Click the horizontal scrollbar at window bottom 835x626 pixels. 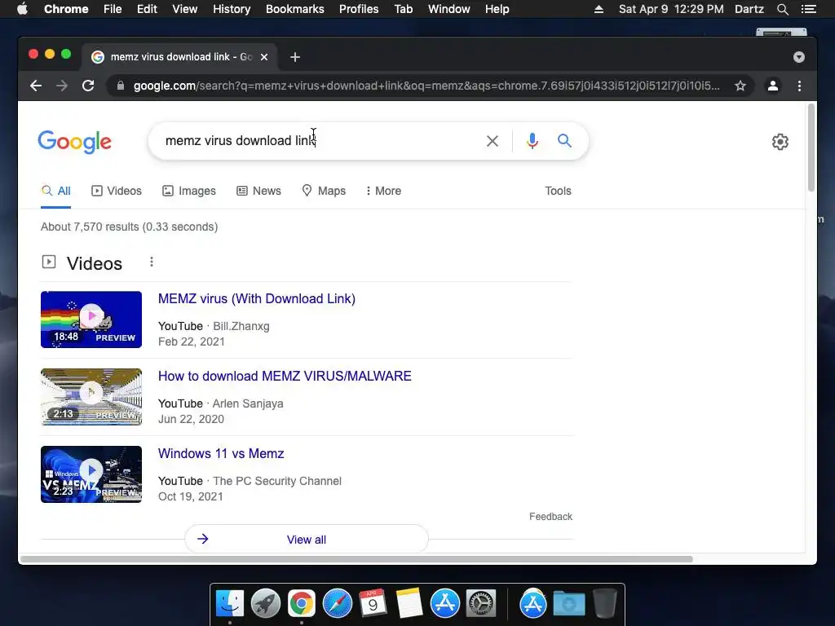pos(356,559)
